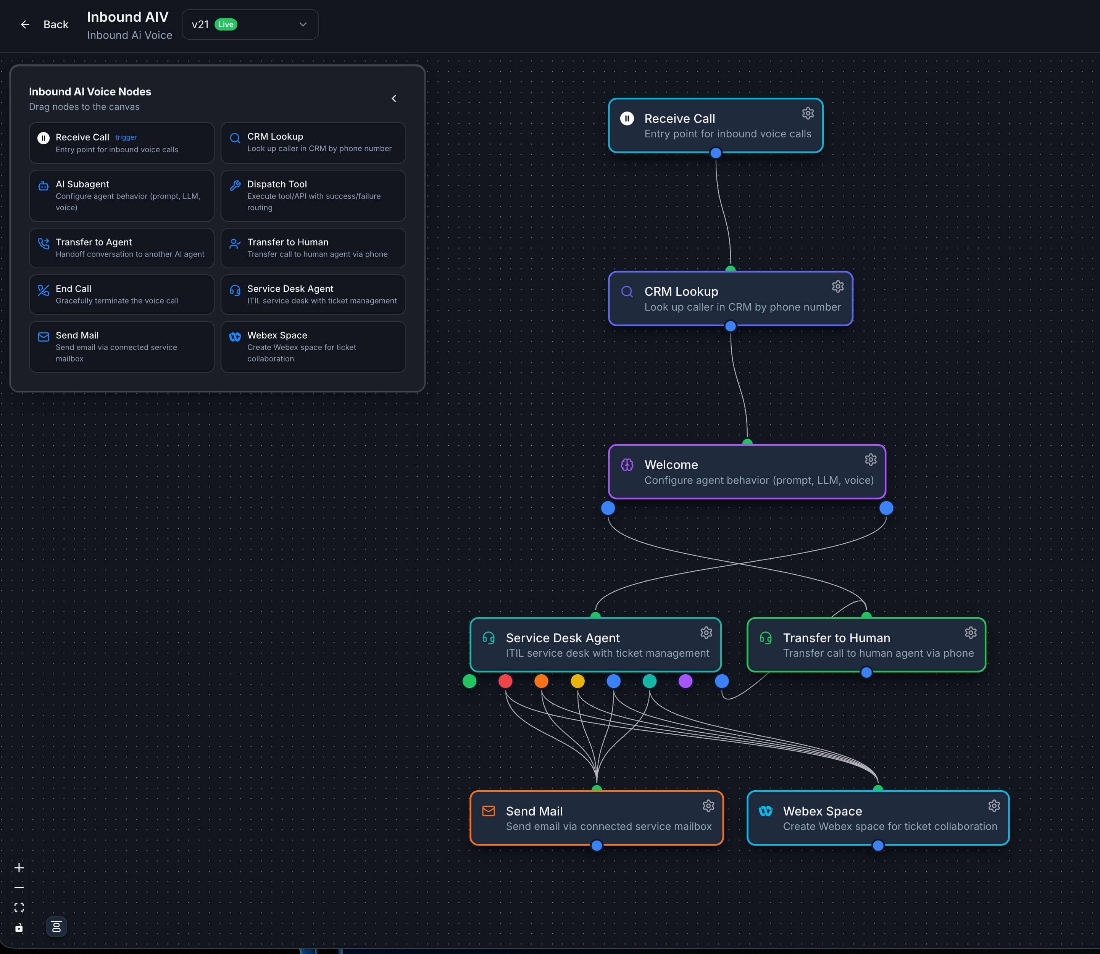
Task: Click the headset icon on Service Desk Agent node
Action: (x=489, y=638)
